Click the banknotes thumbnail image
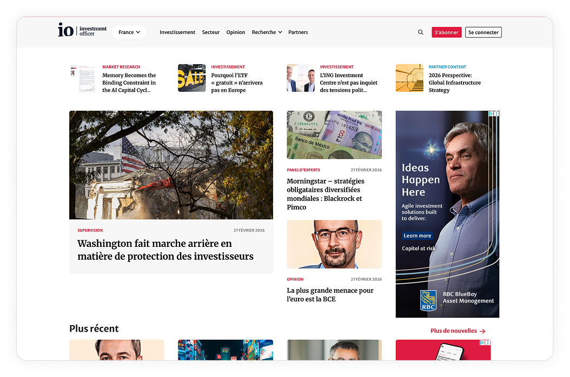Viewport: 570px width, 377px height. point(334,135)
